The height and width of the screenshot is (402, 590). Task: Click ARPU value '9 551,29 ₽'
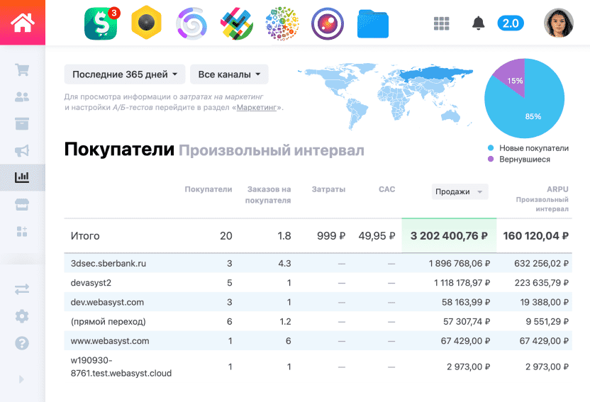547,321
